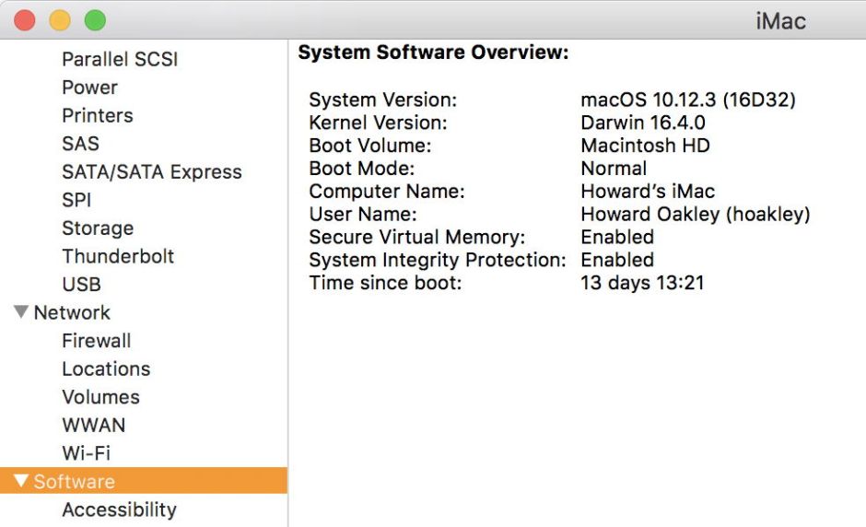
Task: Show Wi-Fi information
Action: tap(86, 453)
